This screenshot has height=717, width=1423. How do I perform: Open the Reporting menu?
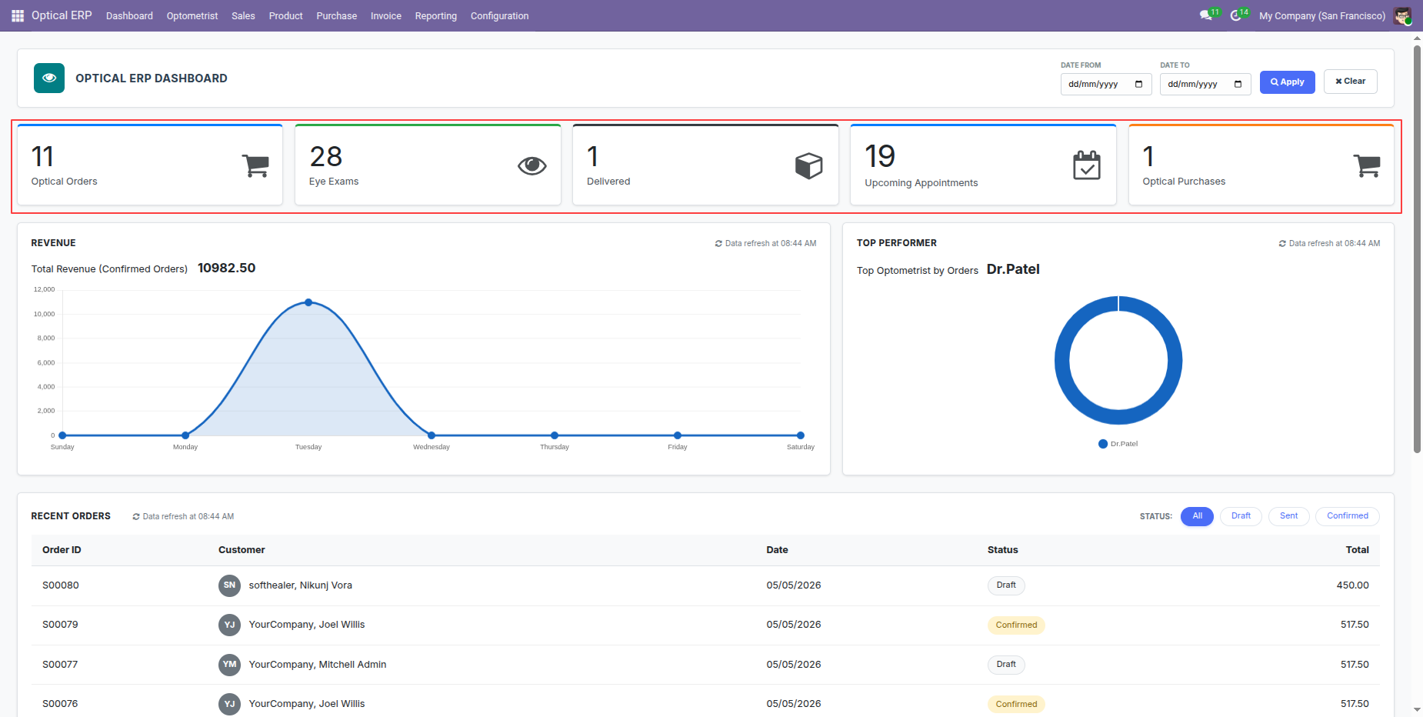click(x=435, y=15)
